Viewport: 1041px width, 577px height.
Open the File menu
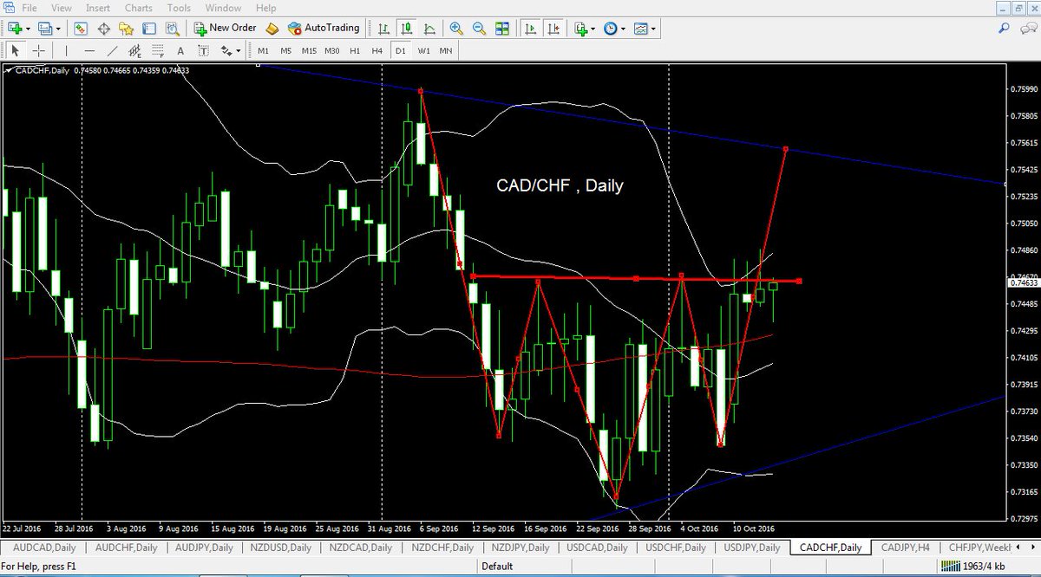tap(29, 8)
